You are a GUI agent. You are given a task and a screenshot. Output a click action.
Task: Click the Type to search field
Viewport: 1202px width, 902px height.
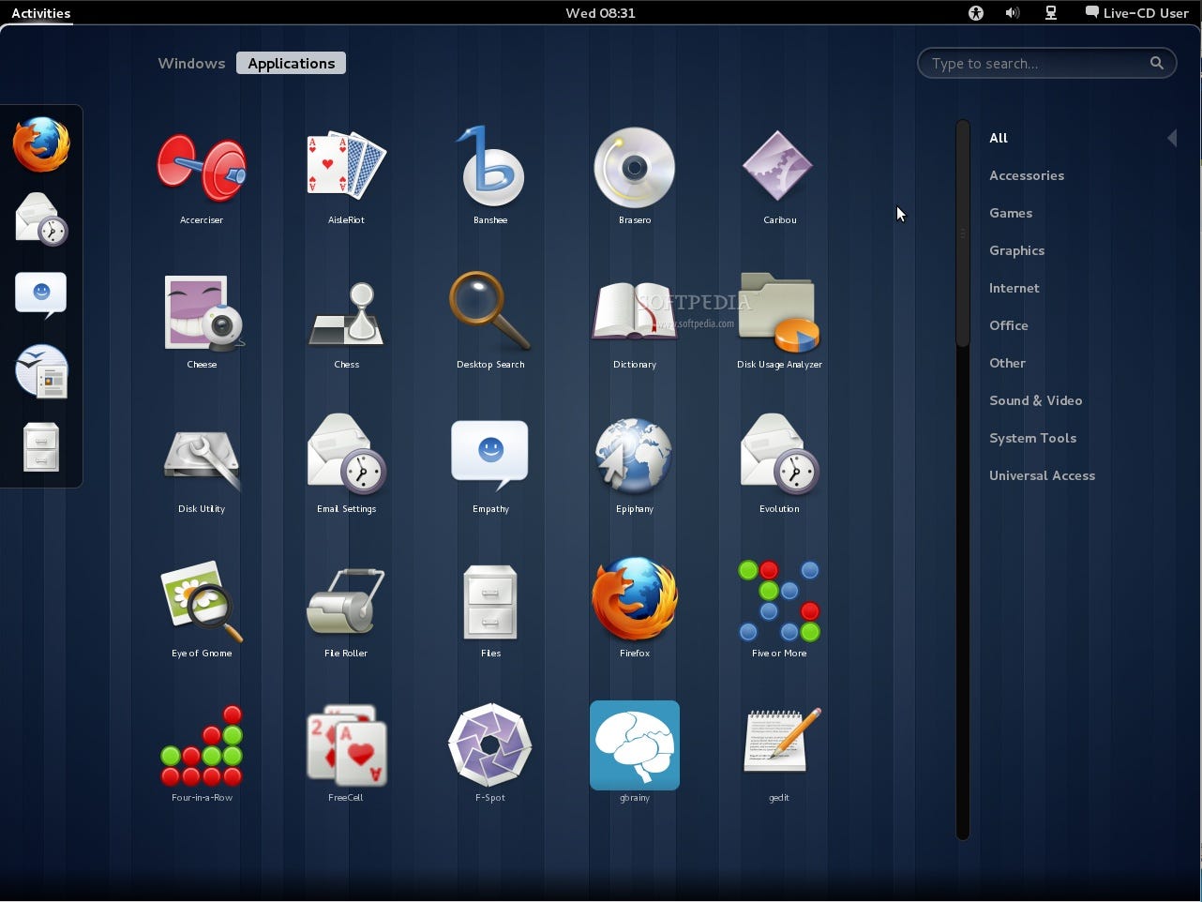coord(1046,63)
